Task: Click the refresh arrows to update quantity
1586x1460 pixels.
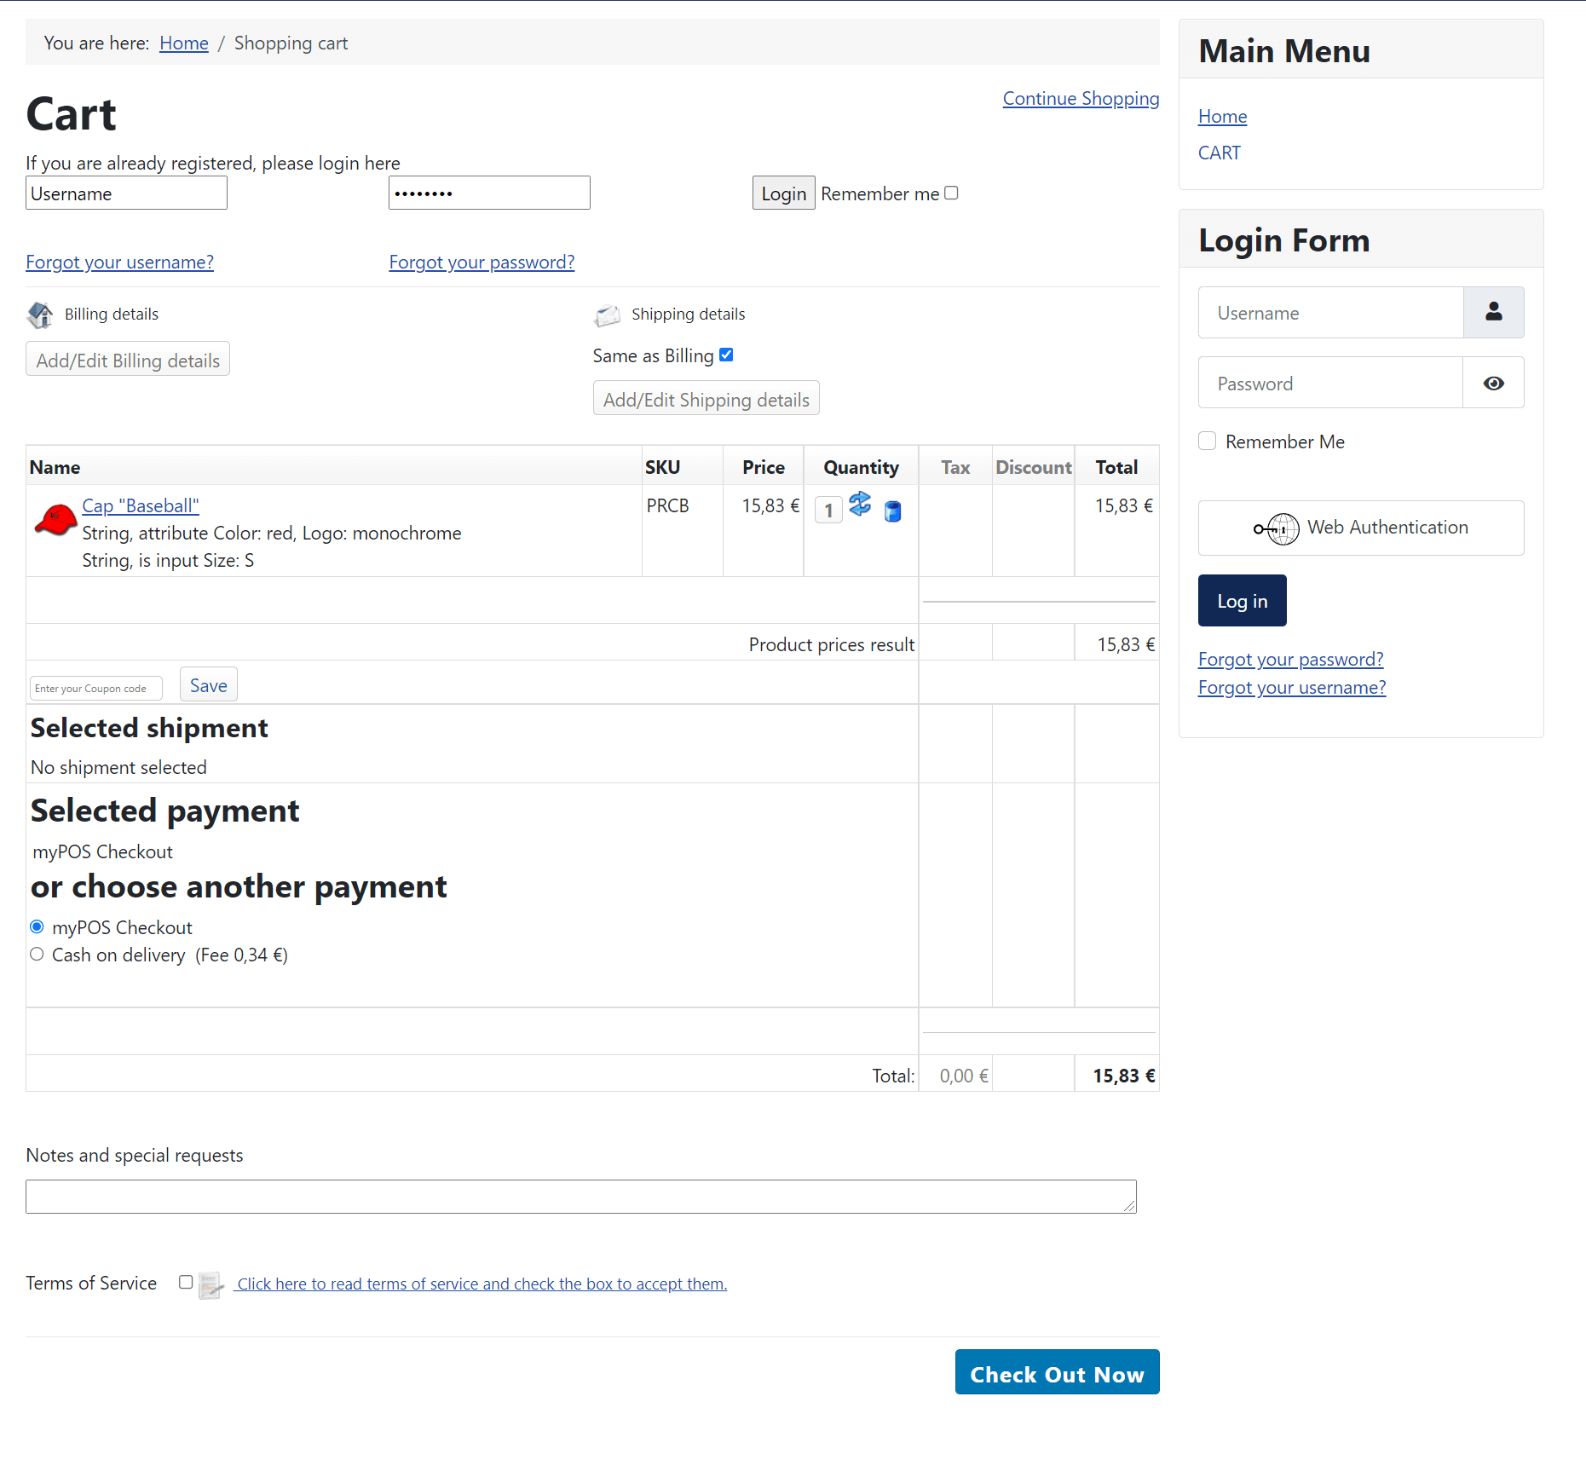Action: tap(860, 505)
